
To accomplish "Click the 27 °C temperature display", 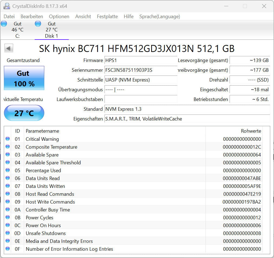I will (x=24, y=113).
